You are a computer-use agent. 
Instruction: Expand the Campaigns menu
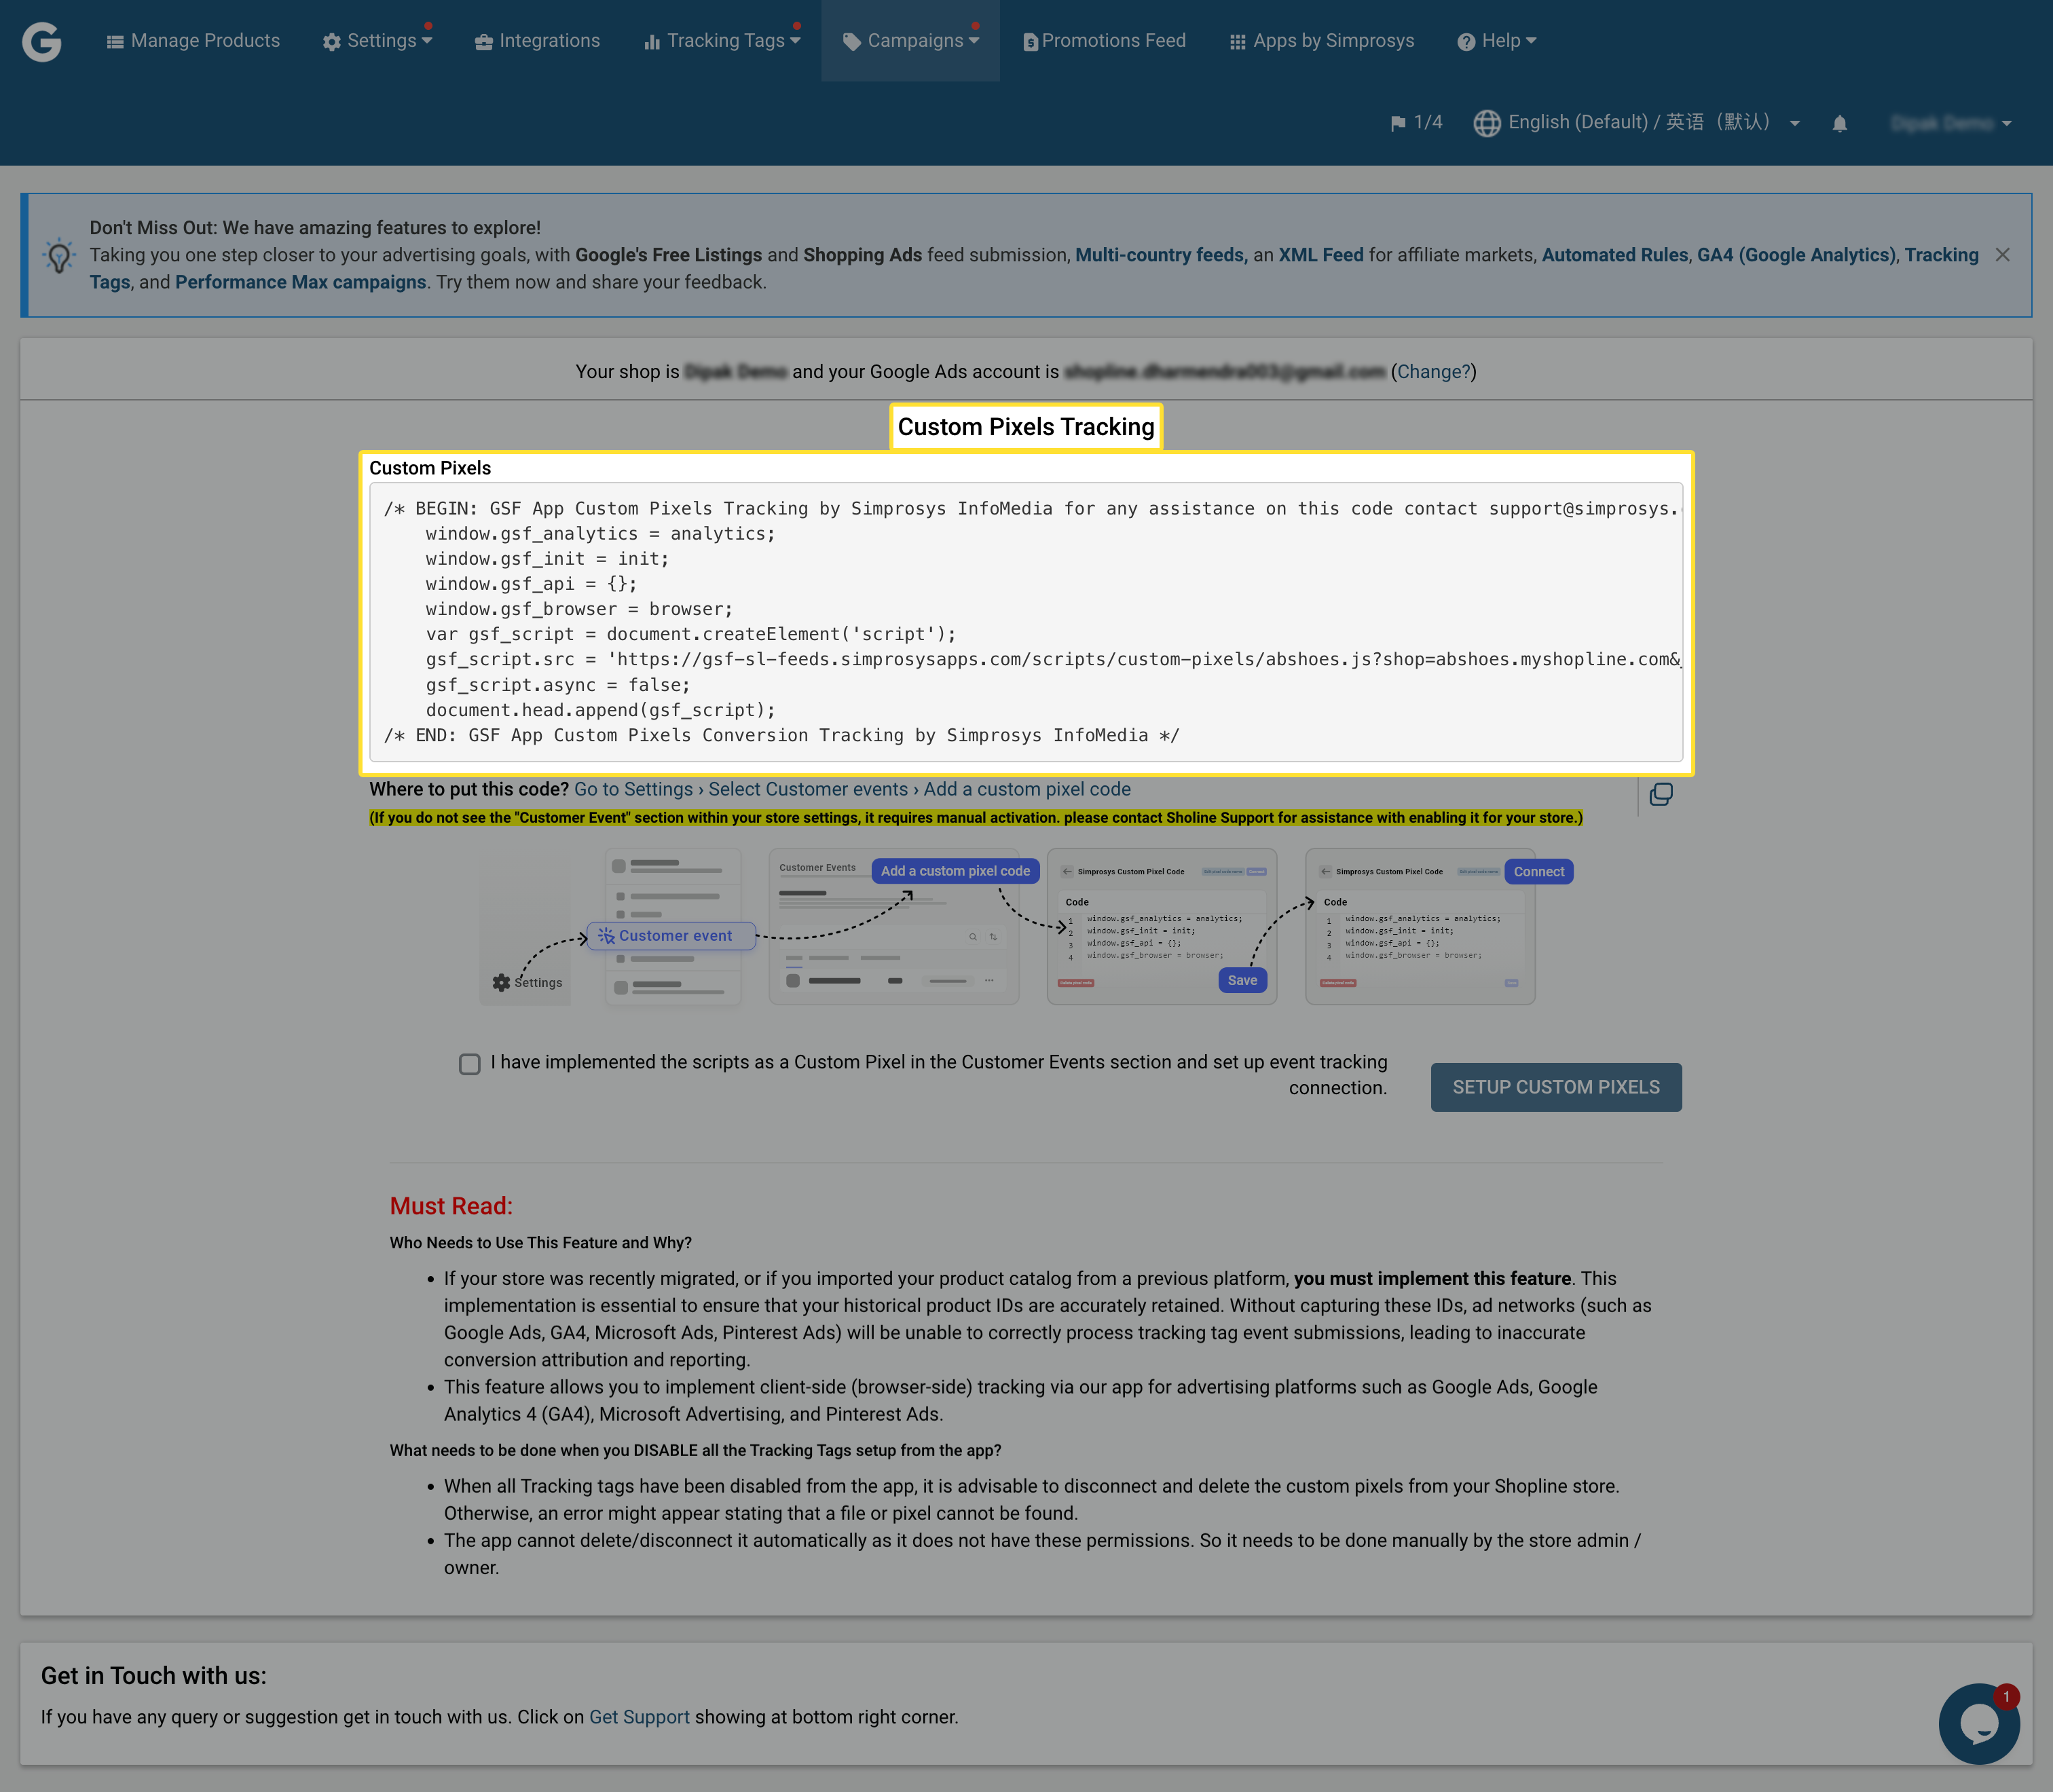[x=911, y=41]
